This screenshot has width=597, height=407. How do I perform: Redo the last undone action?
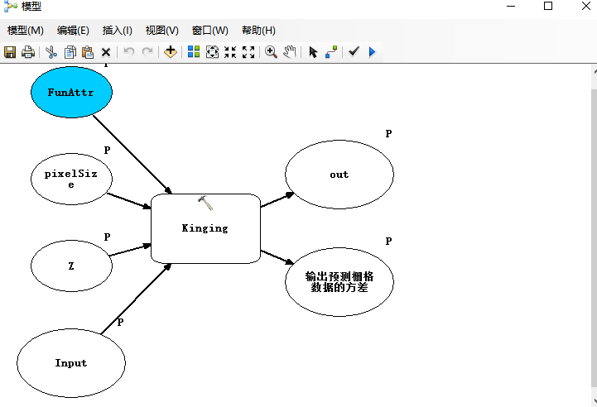point(147,52)
